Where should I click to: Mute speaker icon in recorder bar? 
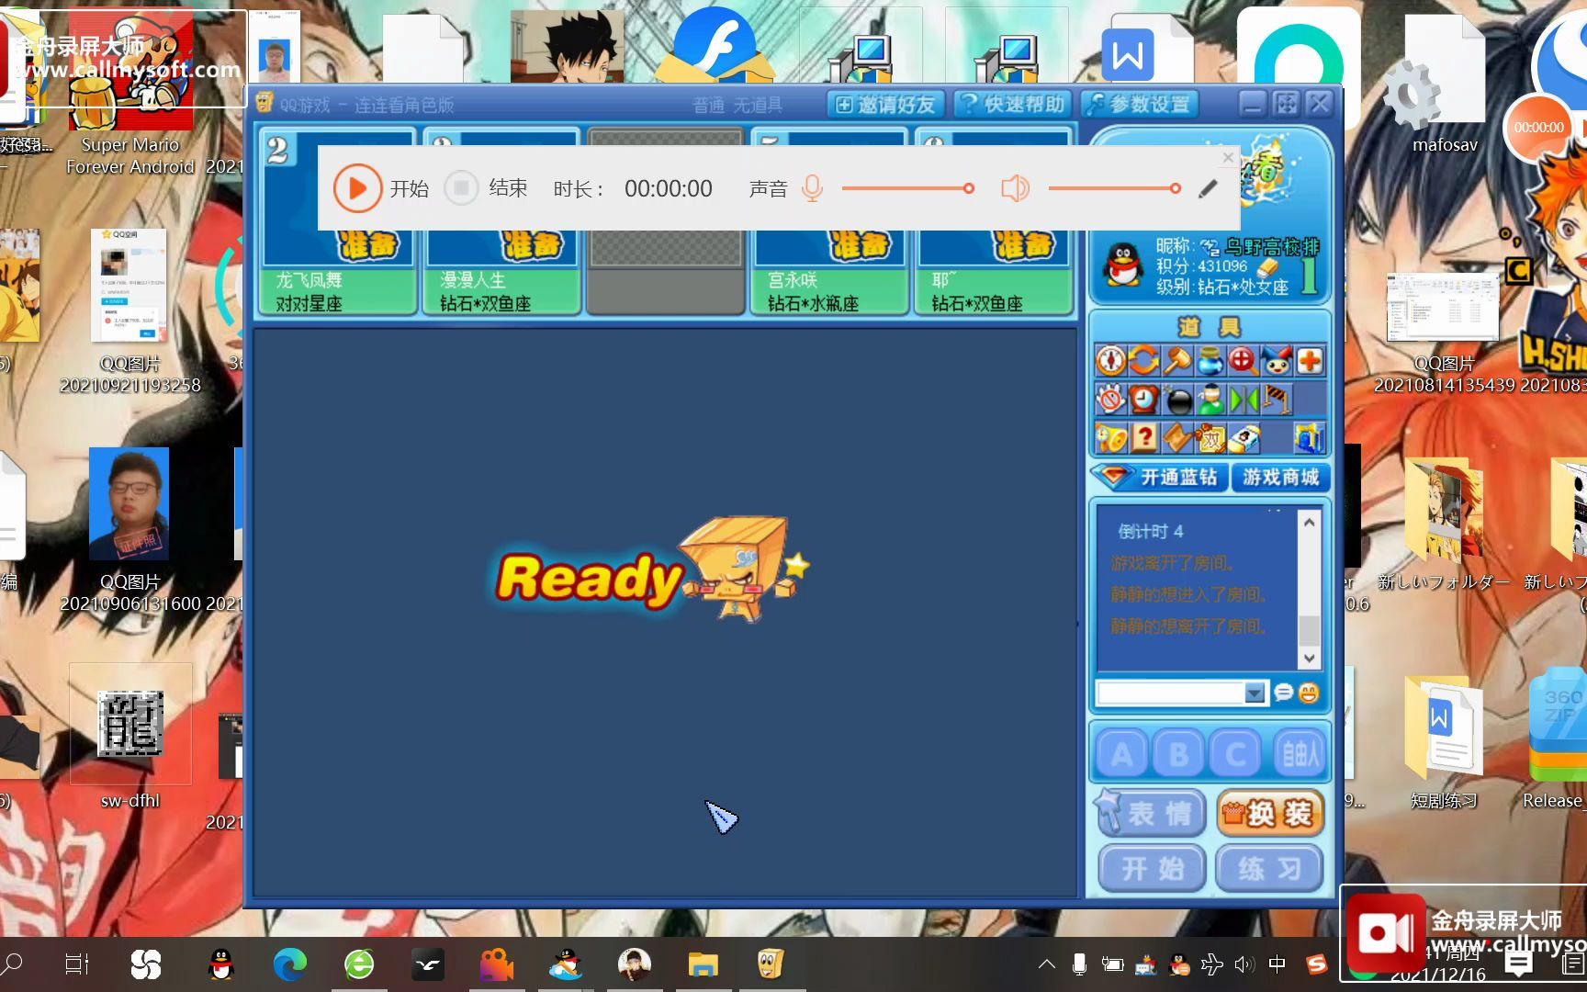1015,188
